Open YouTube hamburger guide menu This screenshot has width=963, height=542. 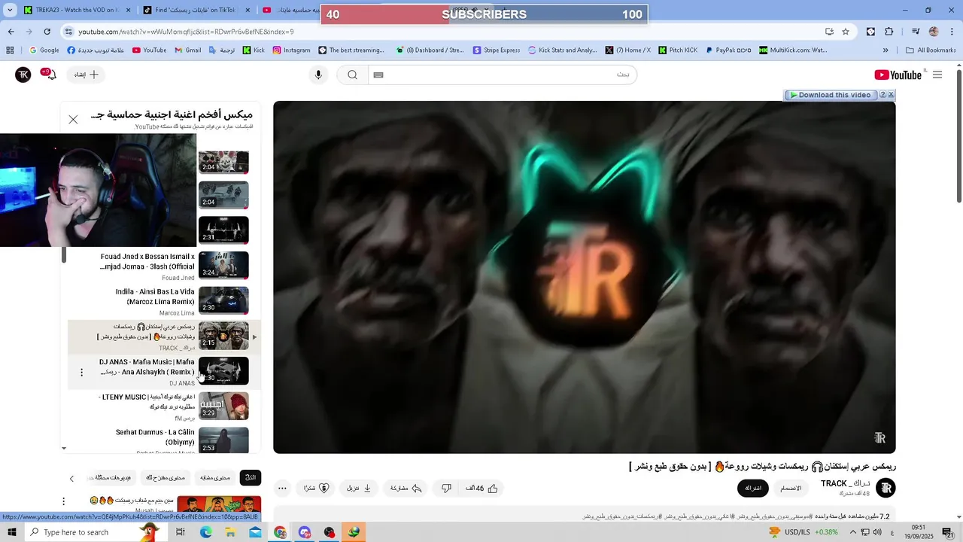(937, 75)
